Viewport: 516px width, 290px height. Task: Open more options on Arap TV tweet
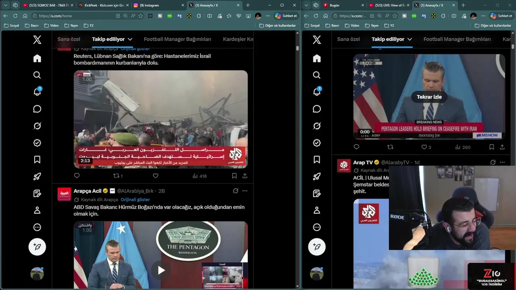502,162
